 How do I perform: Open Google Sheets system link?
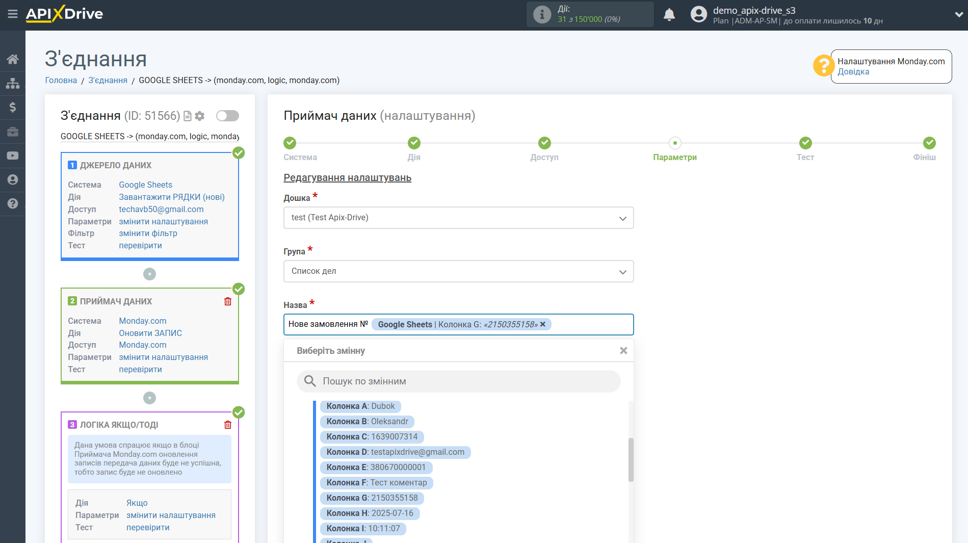pos(145,185)
